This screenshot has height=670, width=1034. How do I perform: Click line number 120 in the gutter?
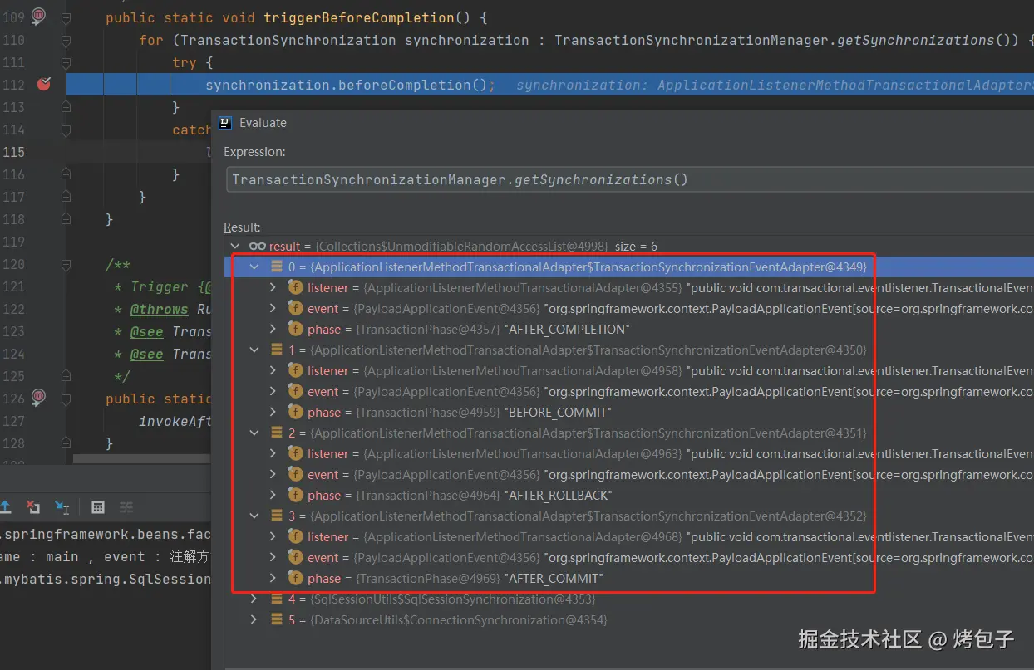pos(14,264)
